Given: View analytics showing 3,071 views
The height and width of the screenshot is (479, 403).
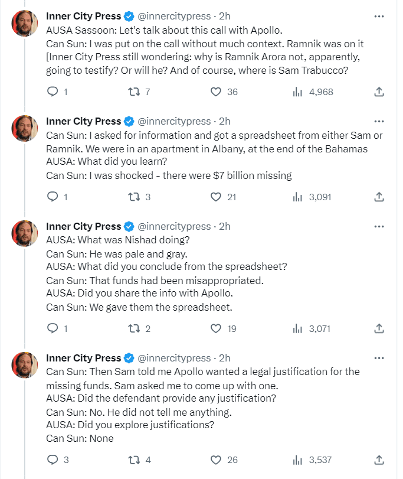Looking at the screenshot, I should (298, 328).
